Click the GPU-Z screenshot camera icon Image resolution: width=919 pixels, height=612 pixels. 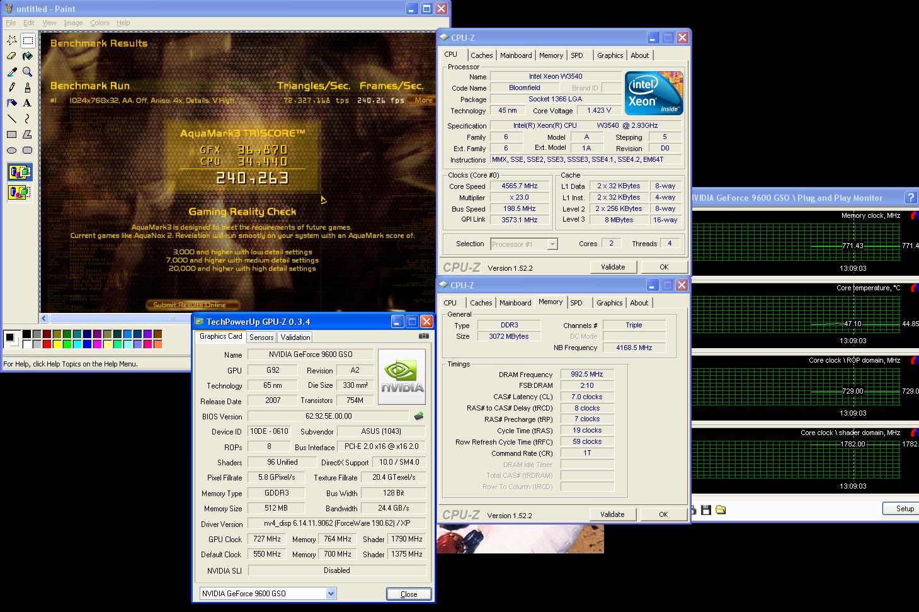[424, 336]
